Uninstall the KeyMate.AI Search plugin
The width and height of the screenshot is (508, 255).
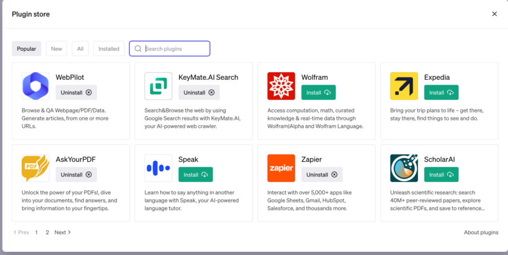click(199, 92)
